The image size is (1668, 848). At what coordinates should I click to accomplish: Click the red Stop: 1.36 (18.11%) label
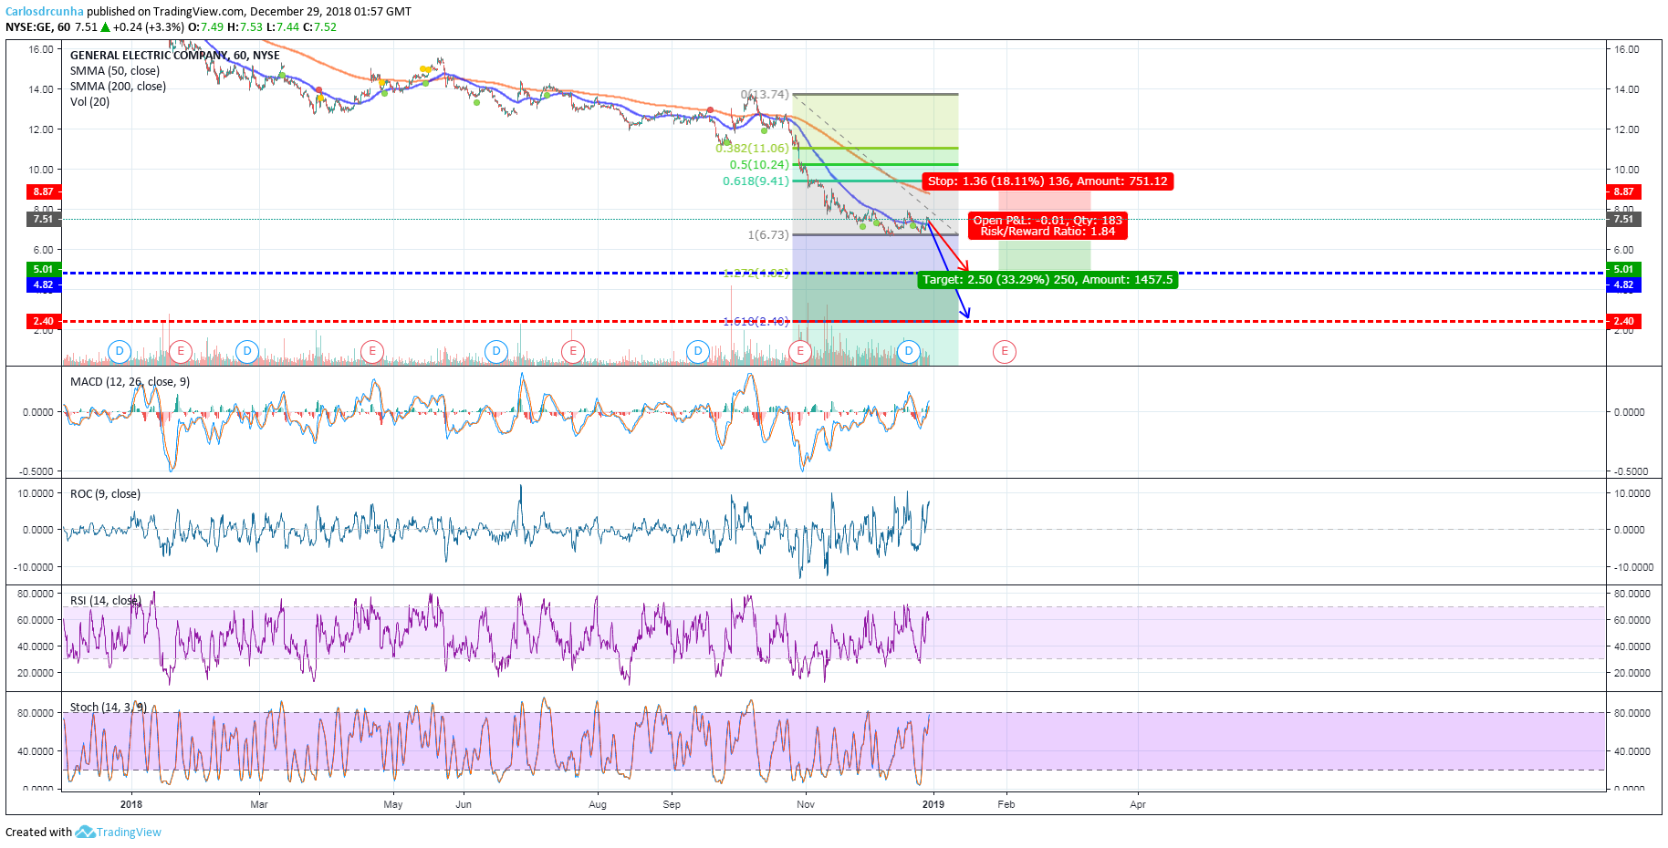(1048, 181)
